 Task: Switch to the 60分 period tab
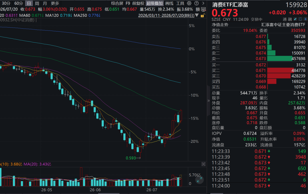click(x=19, y=3)
